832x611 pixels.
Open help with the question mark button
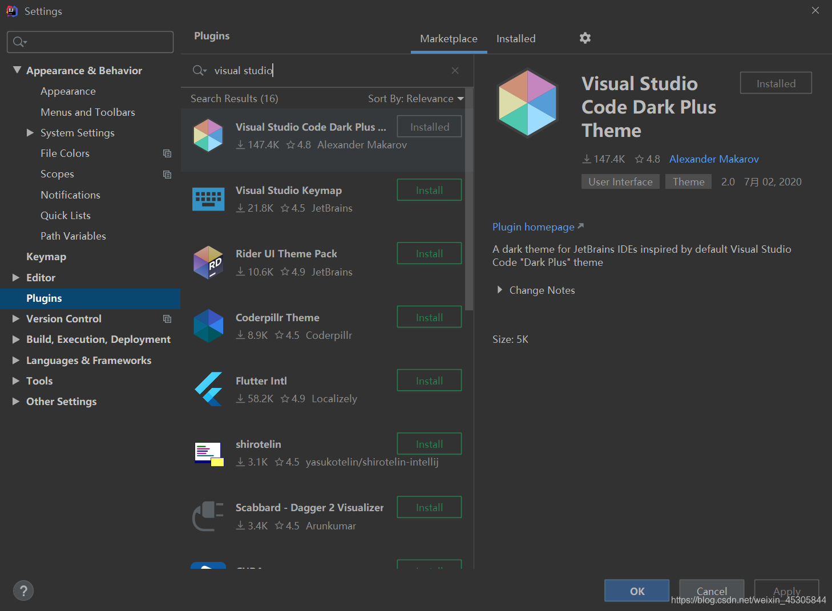pos(23,591)
